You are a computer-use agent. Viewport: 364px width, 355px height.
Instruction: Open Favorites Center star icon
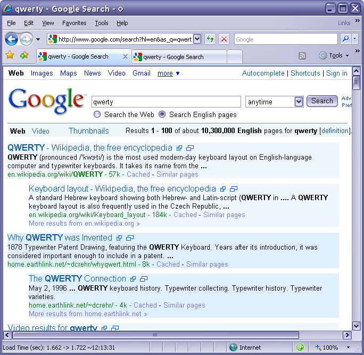[10, 55]
